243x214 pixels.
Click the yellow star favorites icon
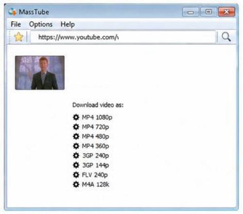tap(18, 37)
